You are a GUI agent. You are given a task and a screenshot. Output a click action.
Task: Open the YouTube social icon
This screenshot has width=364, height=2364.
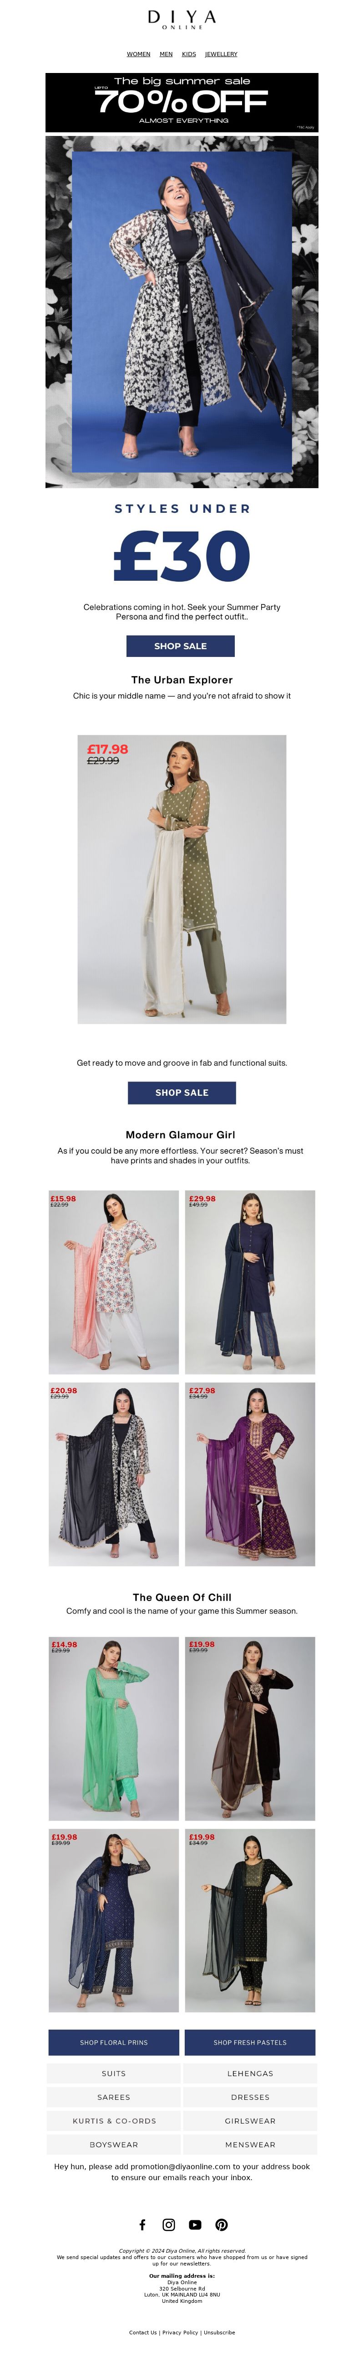tap(195, 2224)
